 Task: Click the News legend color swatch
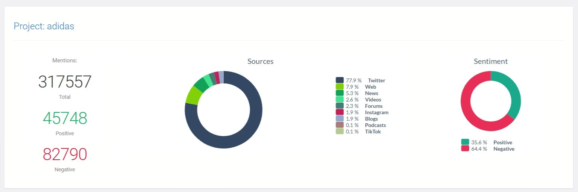coord(340,93)
